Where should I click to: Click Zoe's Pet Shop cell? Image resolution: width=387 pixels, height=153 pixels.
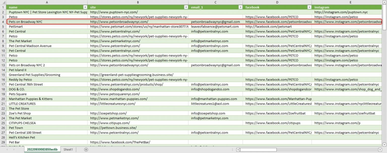point(47,113)
